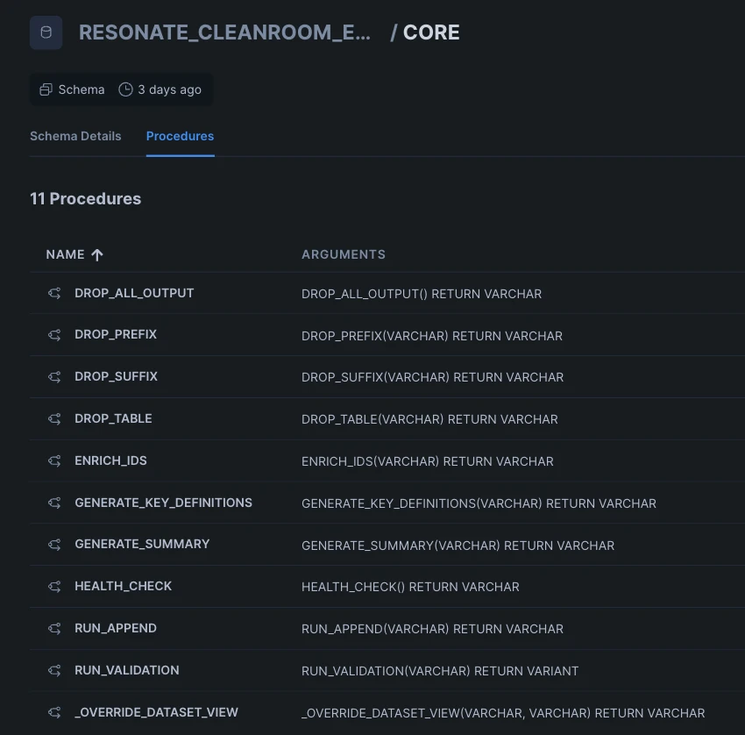Click 'HEALTH_CHECK() RETURN VARCHAR' arguments text

(x=410, y=587)
